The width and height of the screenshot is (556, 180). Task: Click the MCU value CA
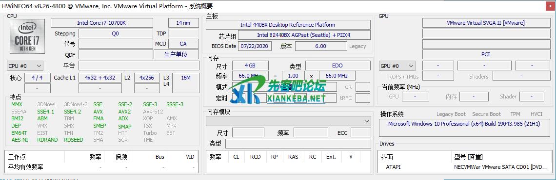click(x=183, y=44)
